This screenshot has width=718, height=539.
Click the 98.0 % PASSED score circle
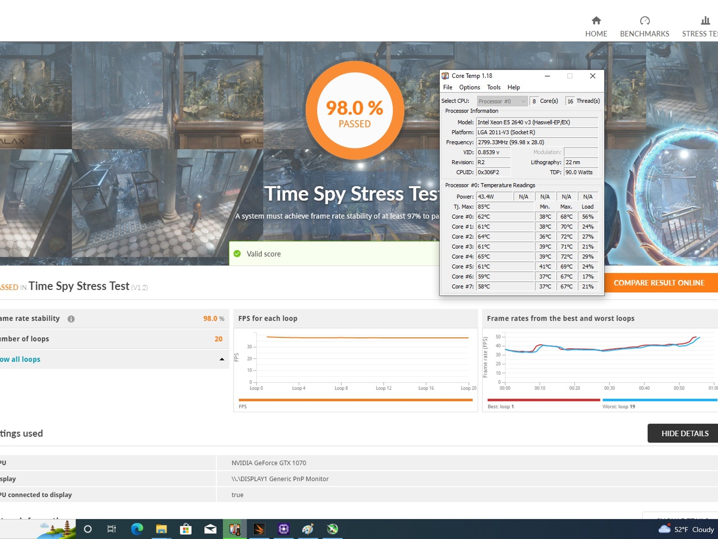tap(354, 111)
